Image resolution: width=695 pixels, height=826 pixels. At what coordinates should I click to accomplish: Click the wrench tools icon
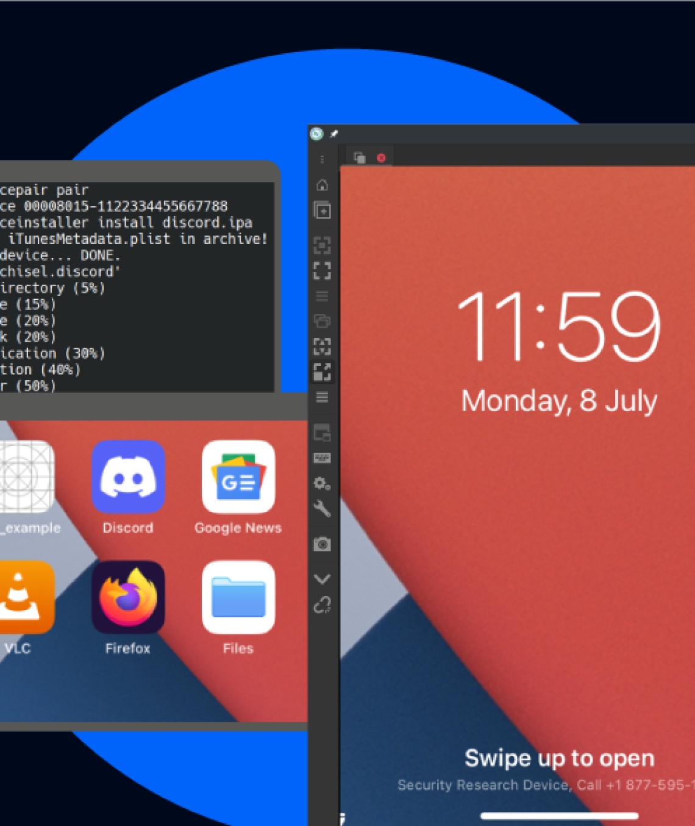pos(322,509)
